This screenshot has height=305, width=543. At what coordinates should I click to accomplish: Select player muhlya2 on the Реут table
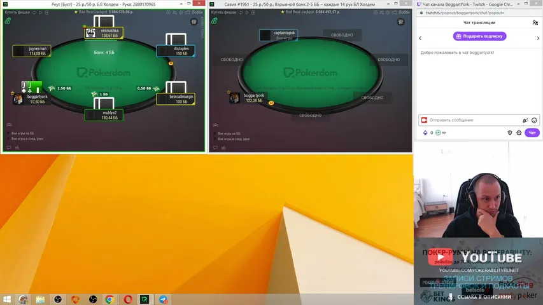pos(104,115)
